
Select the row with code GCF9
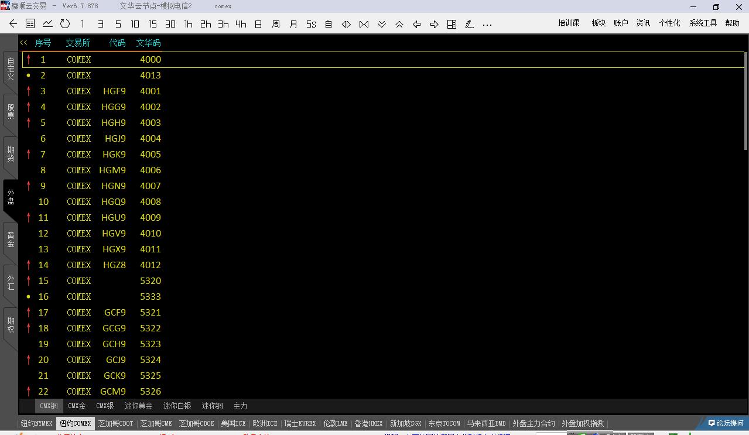pyautogui.click(x=384, y=312)
